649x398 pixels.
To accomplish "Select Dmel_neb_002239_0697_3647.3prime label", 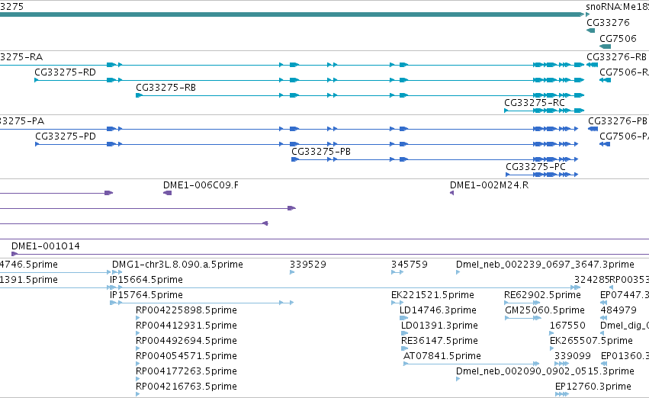I will [x=545, y=265].
